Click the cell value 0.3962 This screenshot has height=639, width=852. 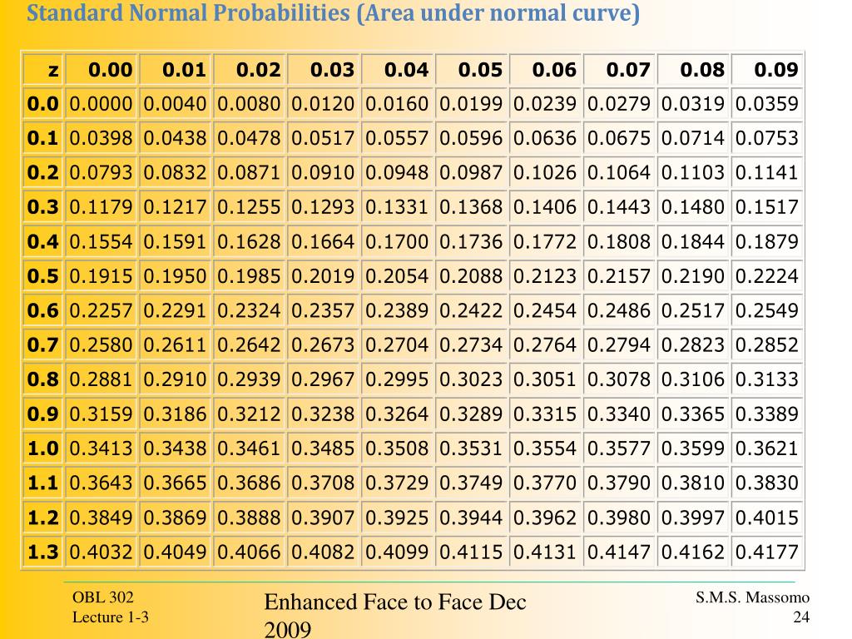(545, 518)
